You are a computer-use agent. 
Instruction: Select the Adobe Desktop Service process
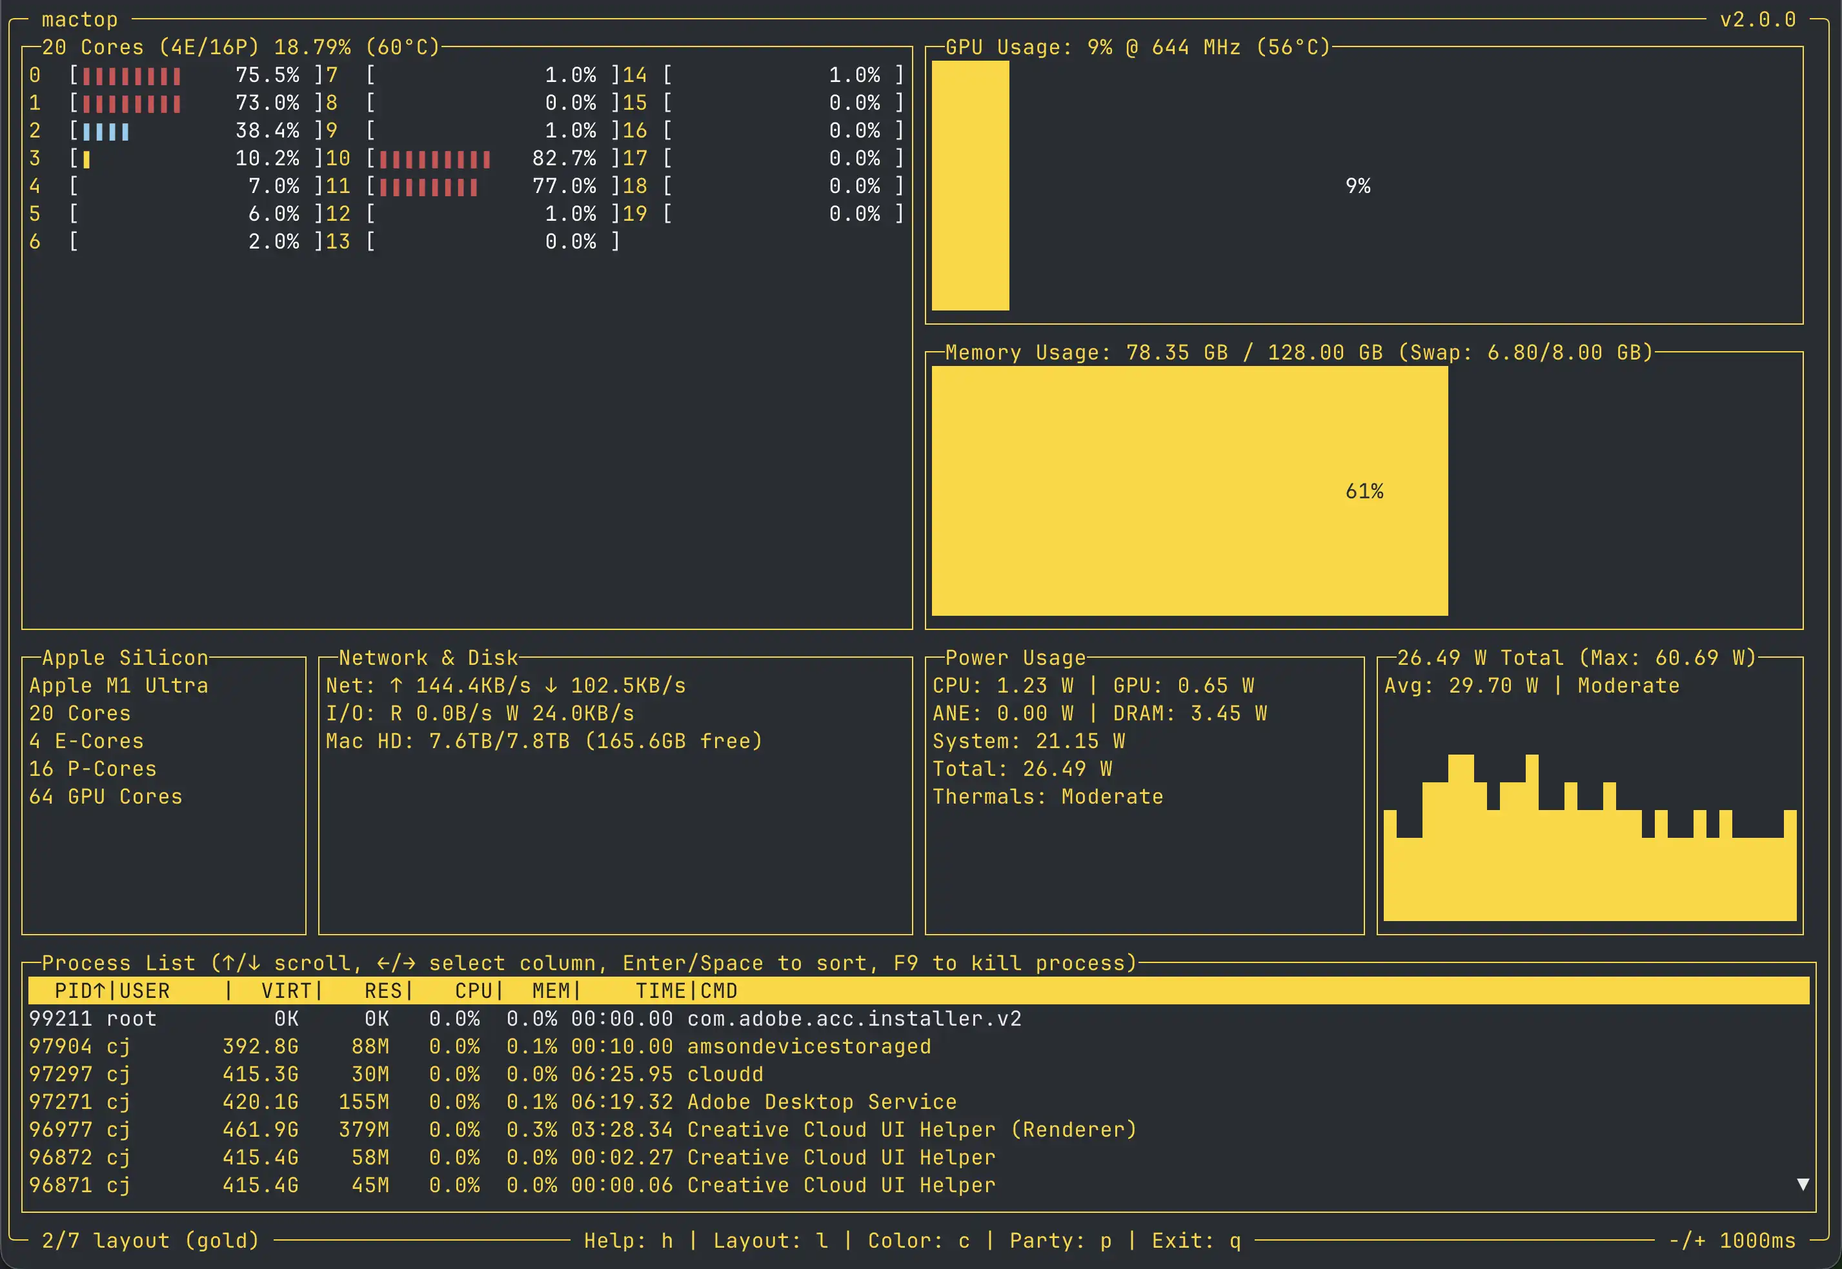point(821,1102)
